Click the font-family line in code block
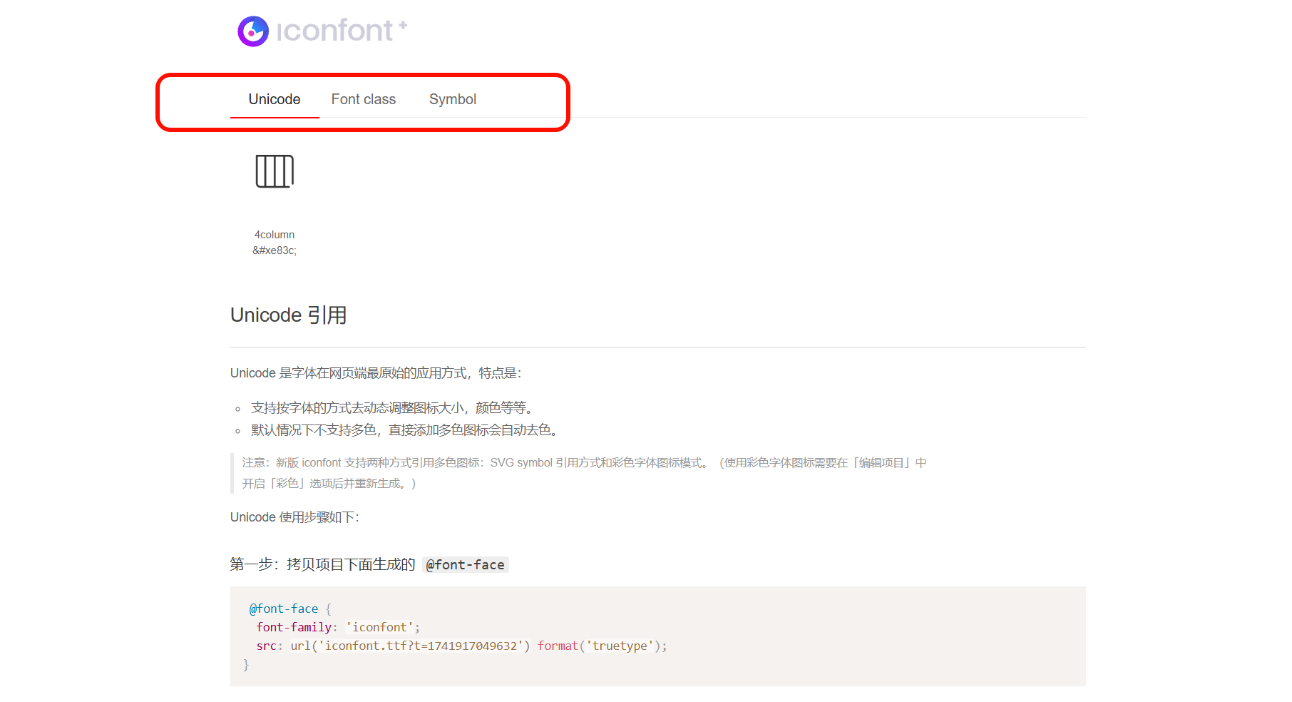This screenshot has width=1292, height=702. pos(338,627)
